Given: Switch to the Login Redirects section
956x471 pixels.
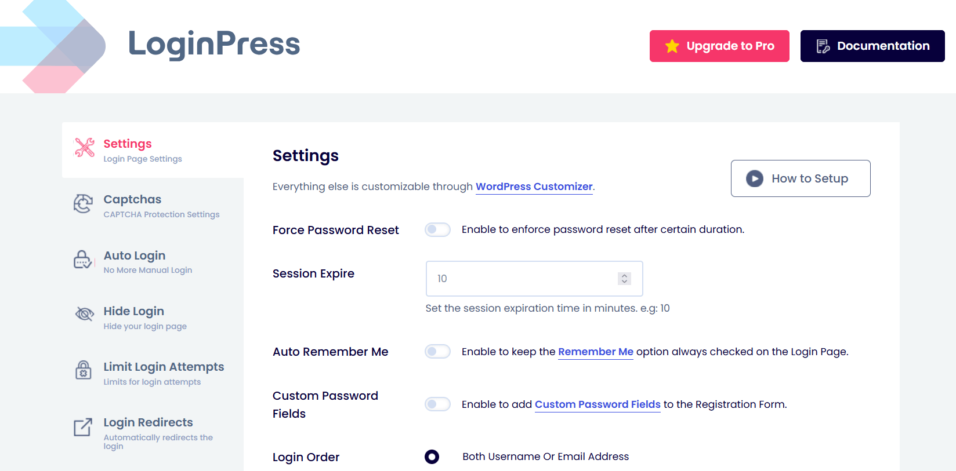Looking at the screenshot, I should 148,422.
